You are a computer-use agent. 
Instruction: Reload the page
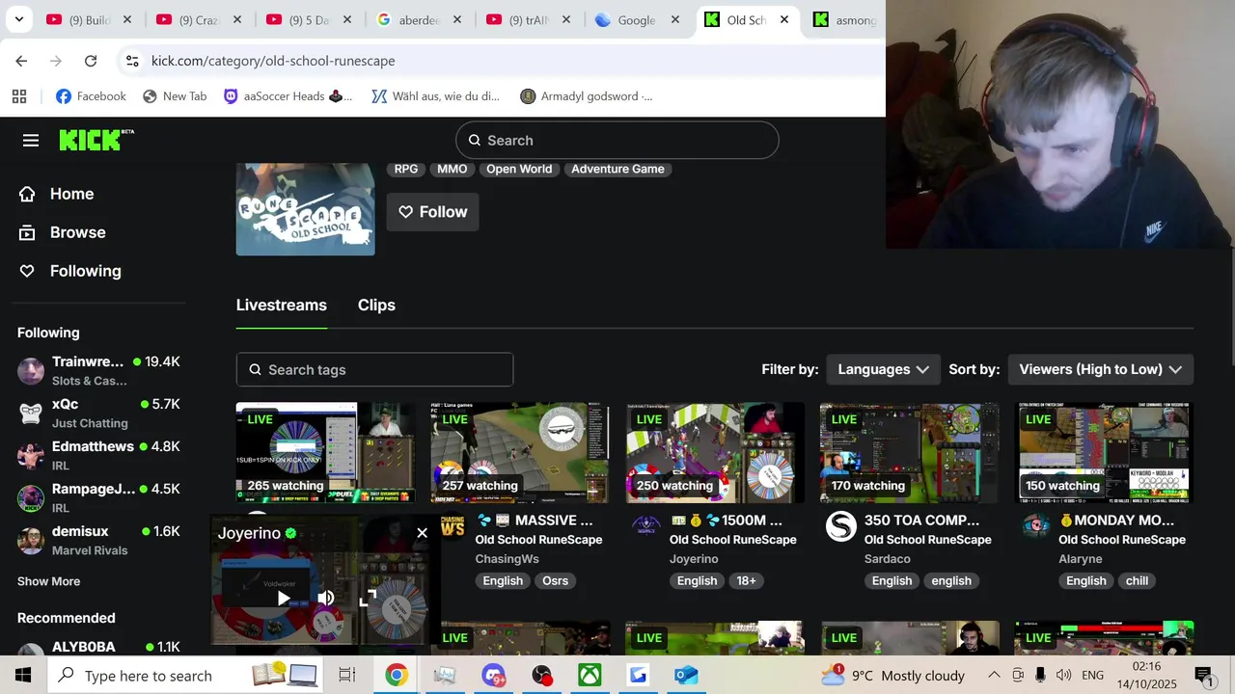(x=91, y=61)
